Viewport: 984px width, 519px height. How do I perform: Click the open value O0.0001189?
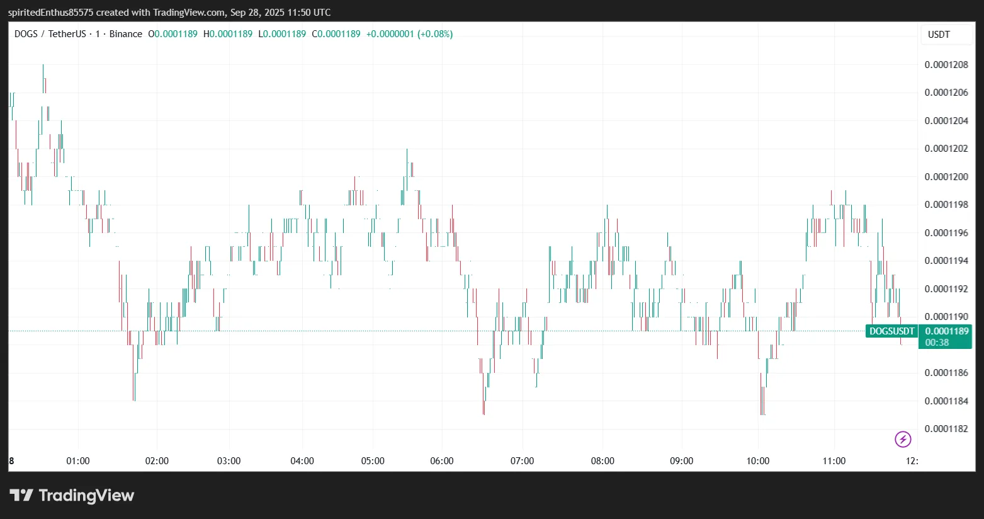coord(172,34)
